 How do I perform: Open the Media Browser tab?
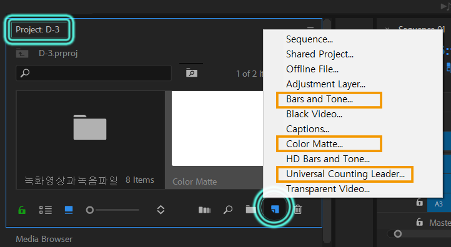(44, 239)
